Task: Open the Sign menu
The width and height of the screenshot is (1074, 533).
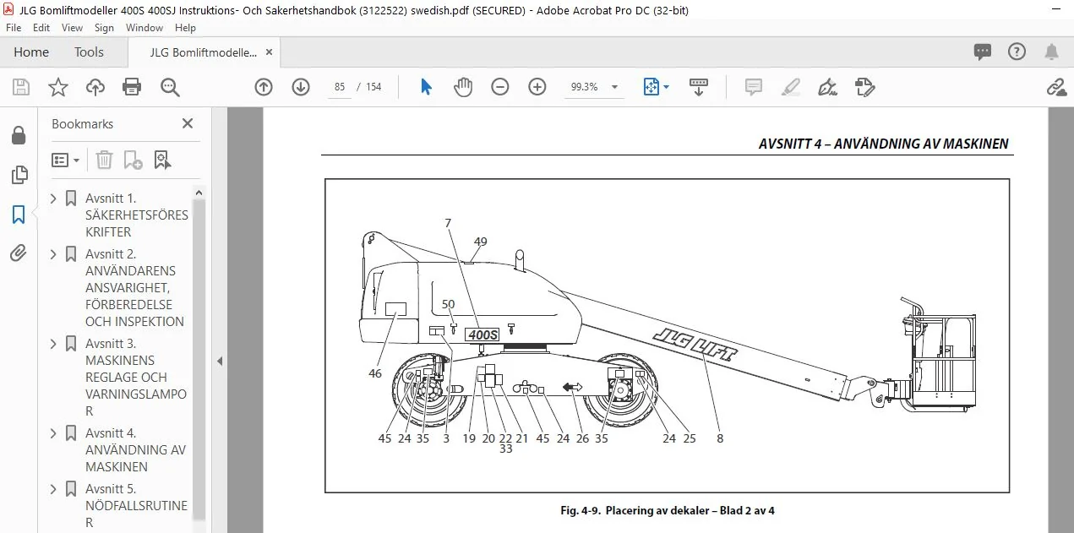Action: [x=104, y=28]
